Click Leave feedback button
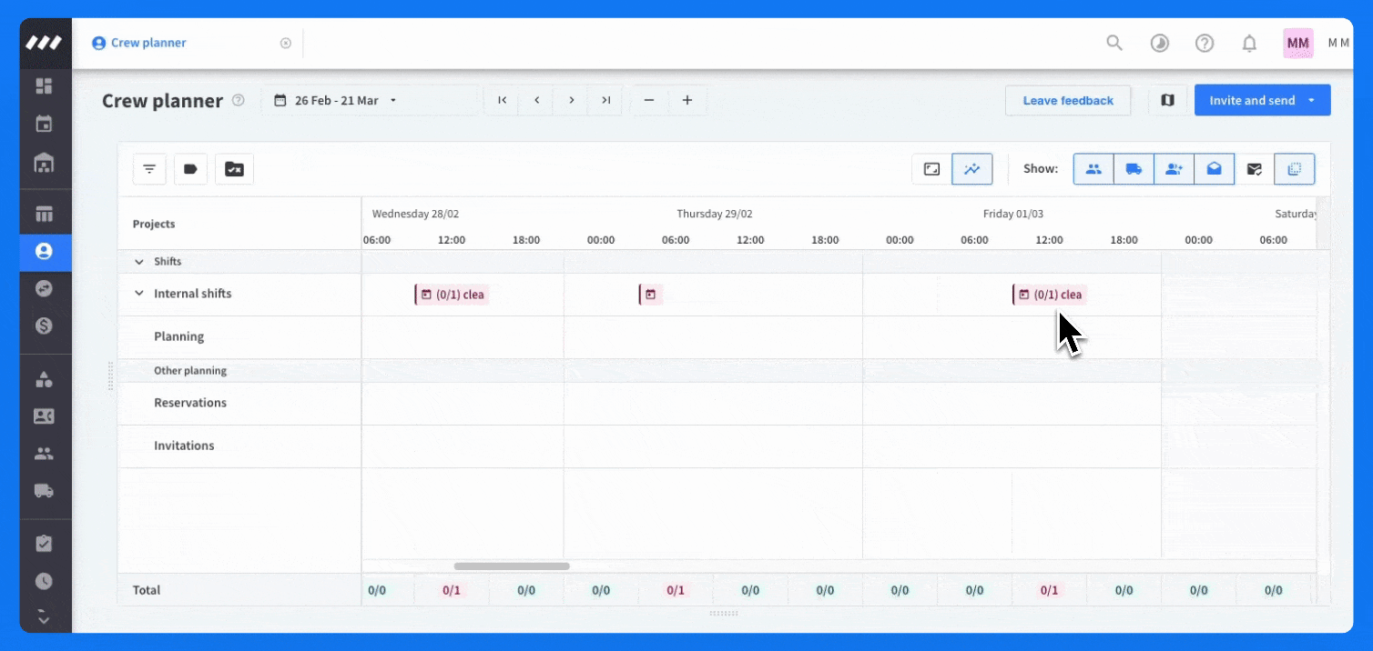Image resolution: width=1373 pixels, height=651 pixels. tap(1068, 100)
